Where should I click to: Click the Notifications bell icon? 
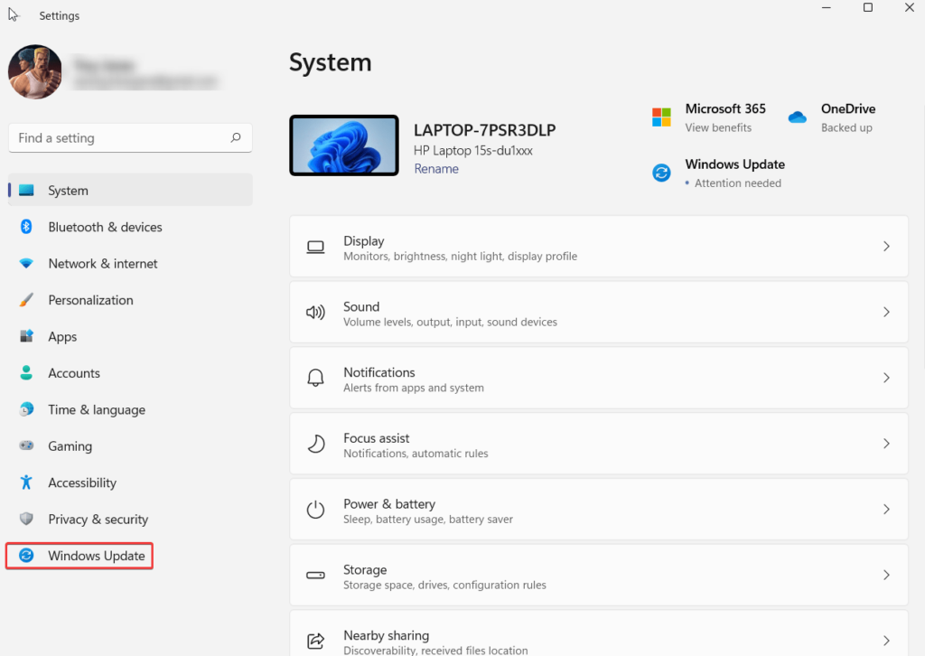tap(315, 378)
